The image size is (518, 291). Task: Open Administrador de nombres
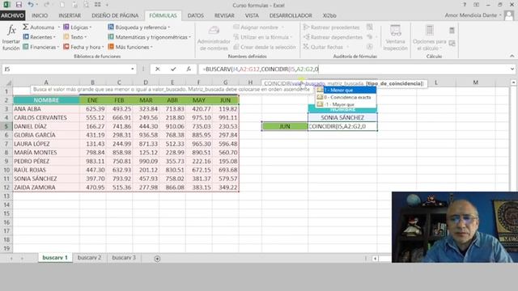[x=214, y=38]
